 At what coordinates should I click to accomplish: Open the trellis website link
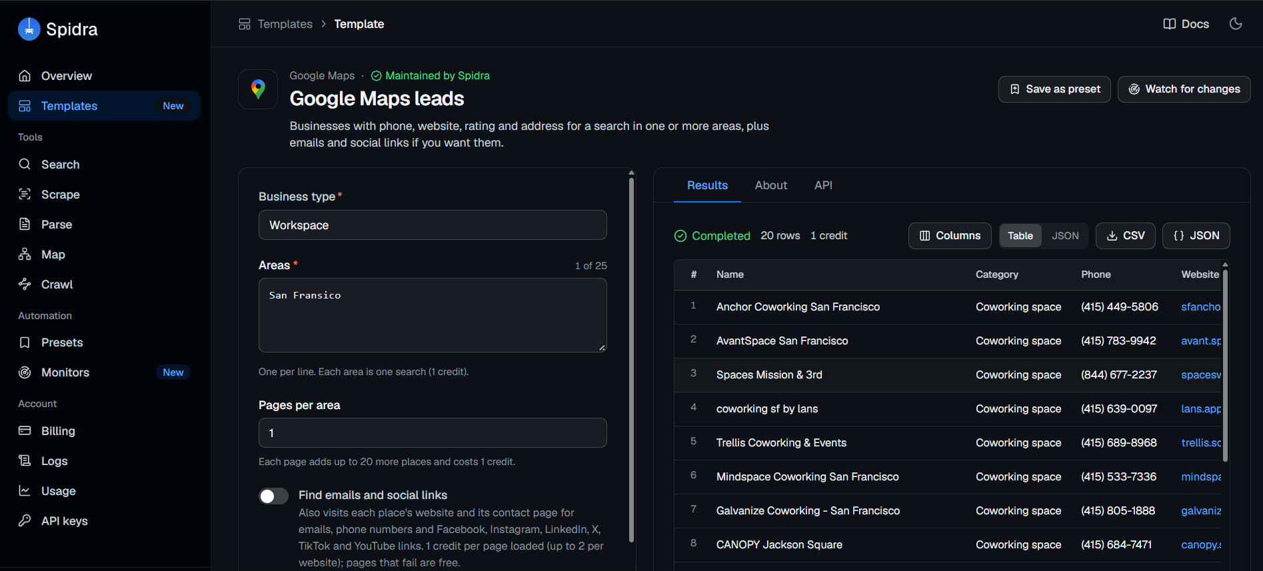click(1201, 443)
